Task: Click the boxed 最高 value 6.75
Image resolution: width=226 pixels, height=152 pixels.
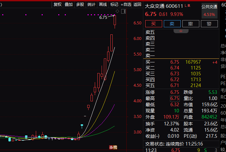Action: (x=175, y=98)
